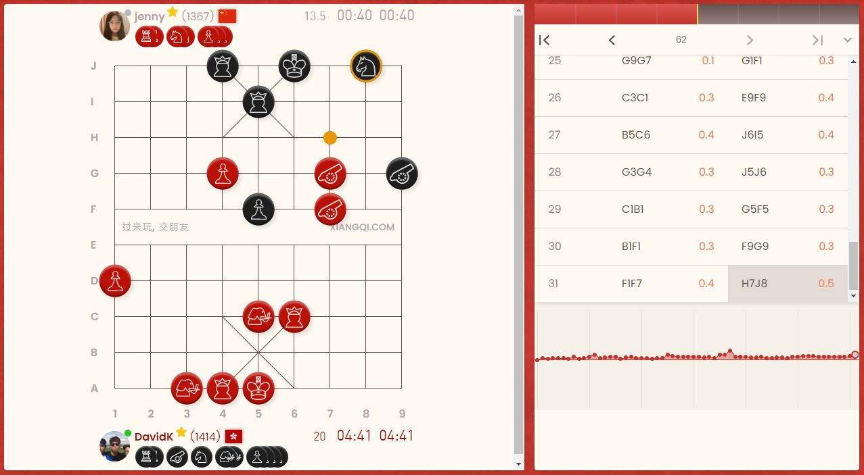
Task: Open the chevron dropdown above the move list
Action: [x=848, y=41]
